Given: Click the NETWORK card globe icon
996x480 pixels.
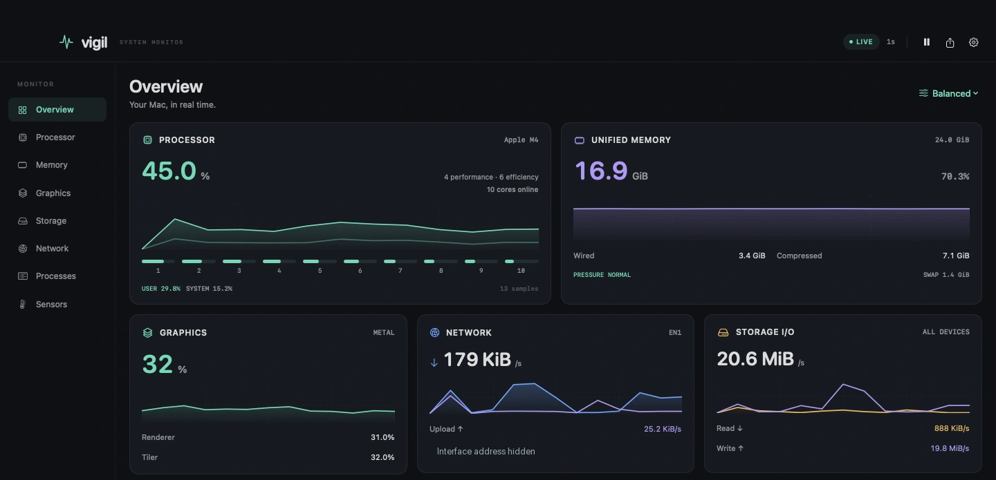Looking at the screenshot, I should [434, 333].
